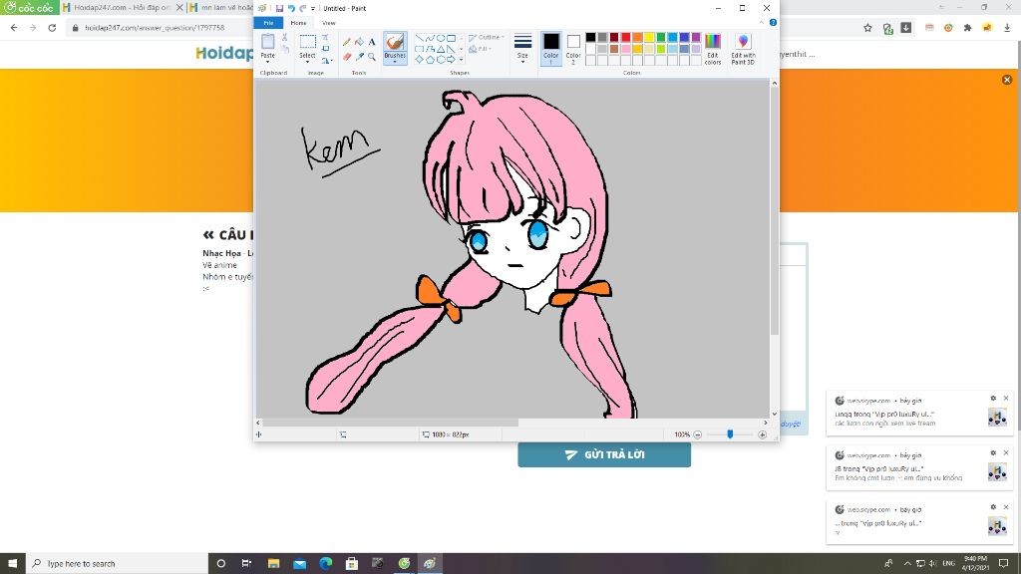The width and height of the screenshot is (1021, 574).
Task: Click browser Back arrow button
Action: tap(14, 28)
